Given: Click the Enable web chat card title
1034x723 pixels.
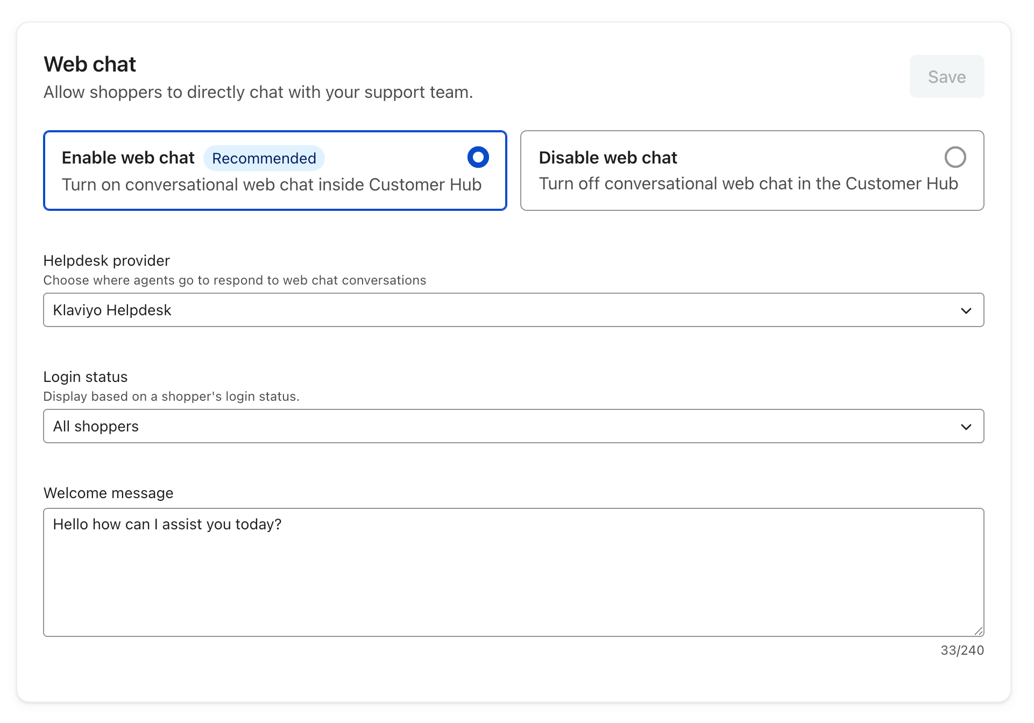Looking at the screenshot, I should tap(128, 158).
